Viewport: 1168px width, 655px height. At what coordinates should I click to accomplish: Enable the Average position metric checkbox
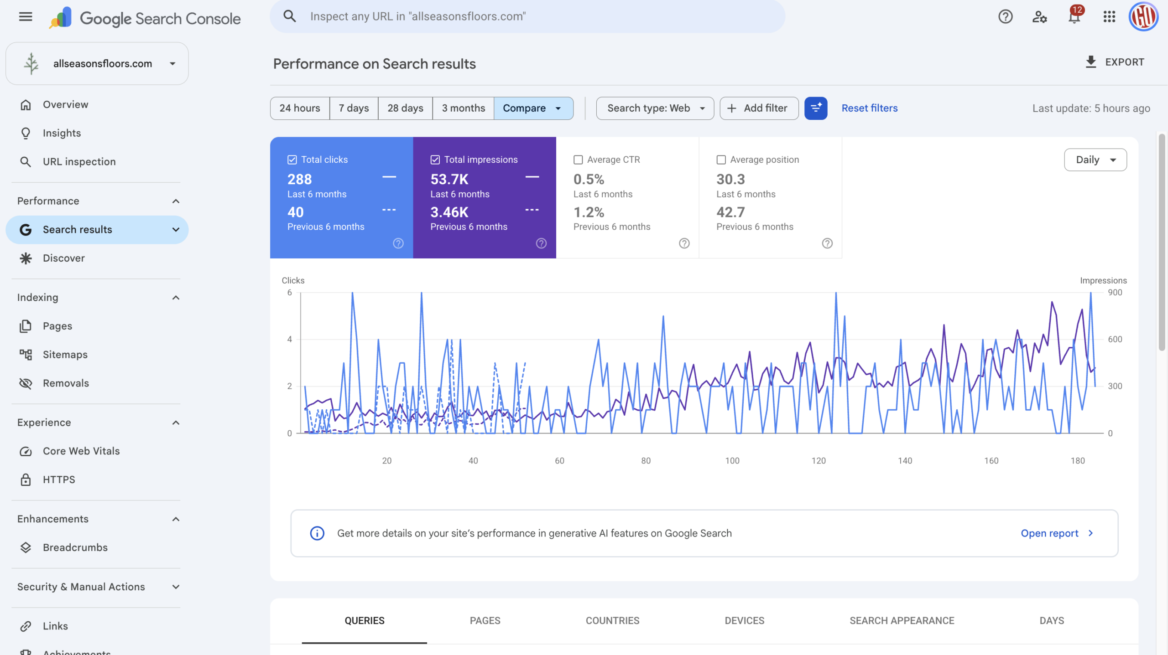click(x=721, y=160)
